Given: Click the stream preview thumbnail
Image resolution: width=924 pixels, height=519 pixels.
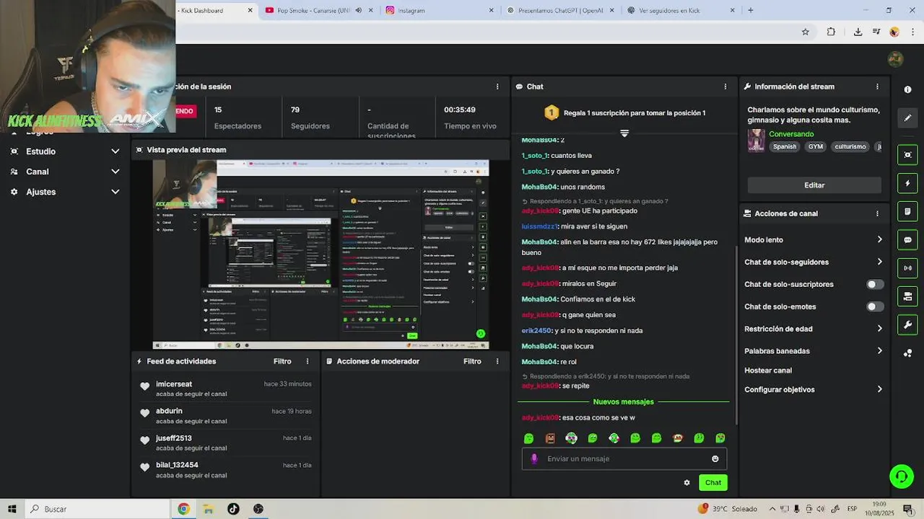Looking at the screenshot, I should tap(321, 254).
